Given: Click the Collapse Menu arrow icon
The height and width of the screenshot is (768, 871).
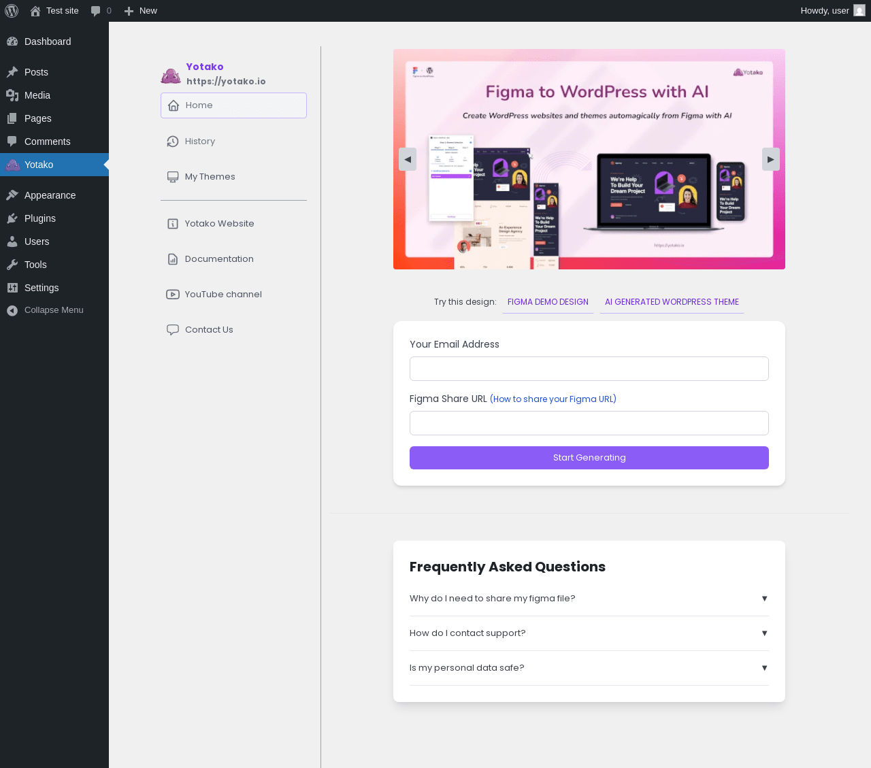Looking at the screenshot, I should (x=12, y=310).
